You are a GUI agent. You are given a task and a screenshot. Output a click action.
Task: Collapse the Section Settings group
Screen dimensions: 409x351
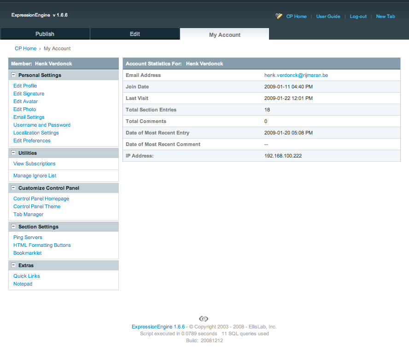[13, 226]
